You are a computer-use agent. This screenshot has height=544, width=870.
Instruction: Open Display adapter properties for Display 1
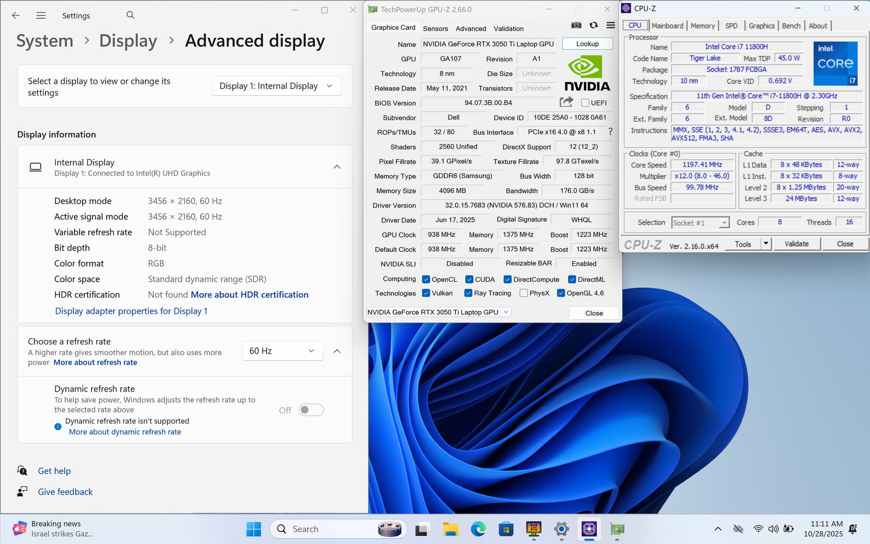(131, 311)
